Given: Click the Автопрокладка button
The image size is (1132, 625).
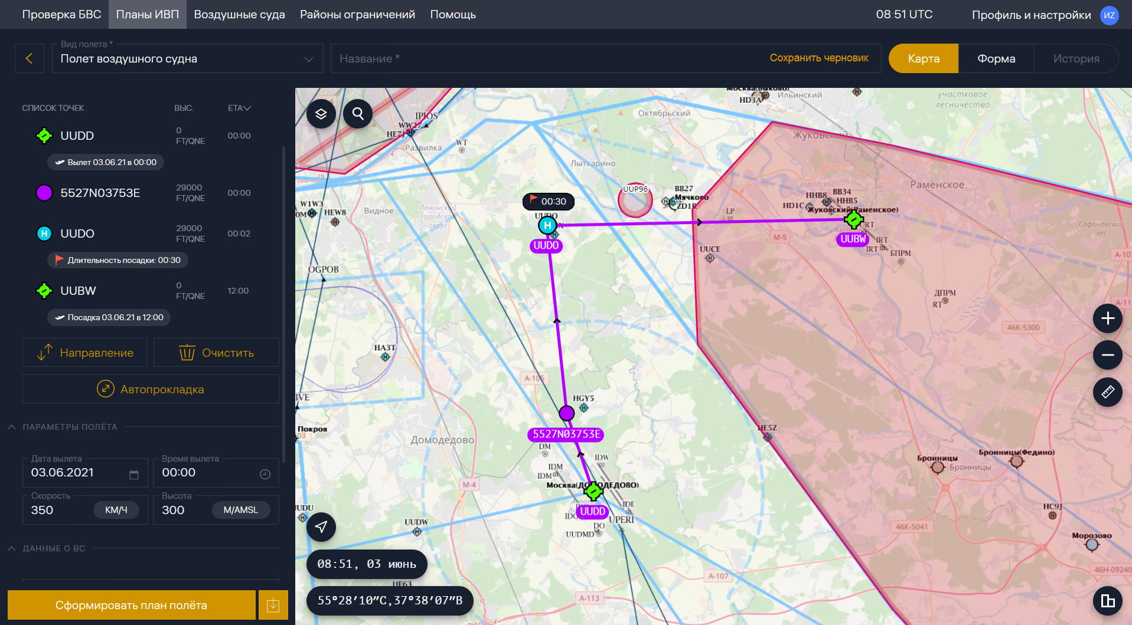Looking at the screenshot, I should click(151, 389).
